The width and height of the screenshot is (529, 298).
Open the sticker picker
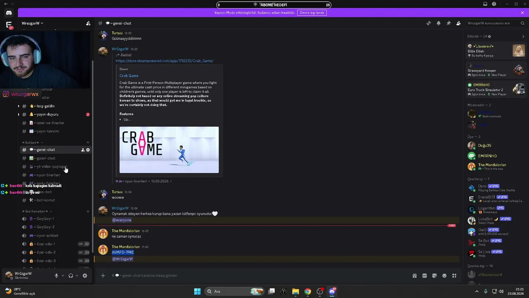(434, 276)
